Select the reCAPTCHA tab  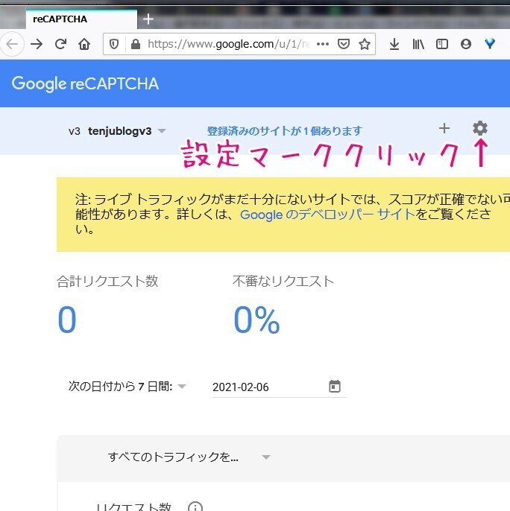pos(81,19)
